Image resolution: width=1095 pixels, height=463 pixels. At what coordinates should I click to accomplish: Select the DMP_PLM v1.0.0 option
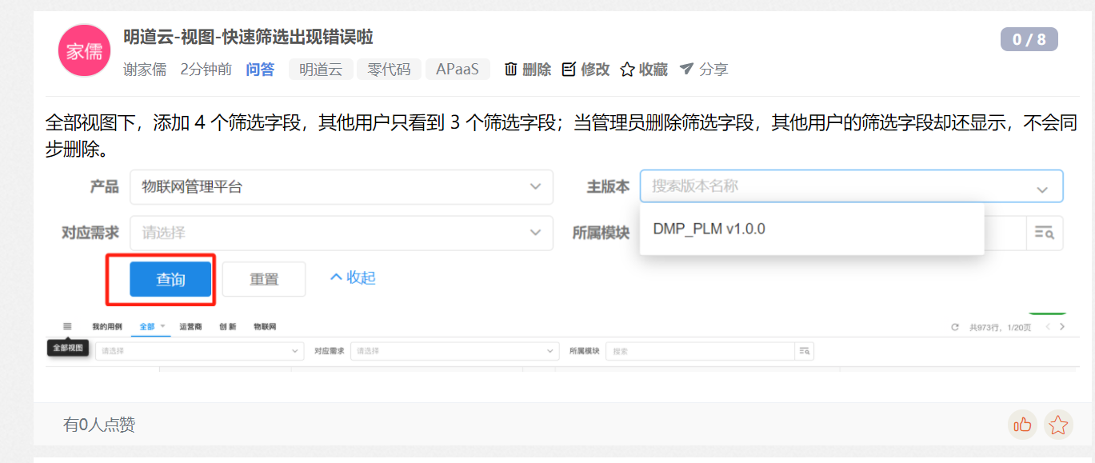[812, 229]
